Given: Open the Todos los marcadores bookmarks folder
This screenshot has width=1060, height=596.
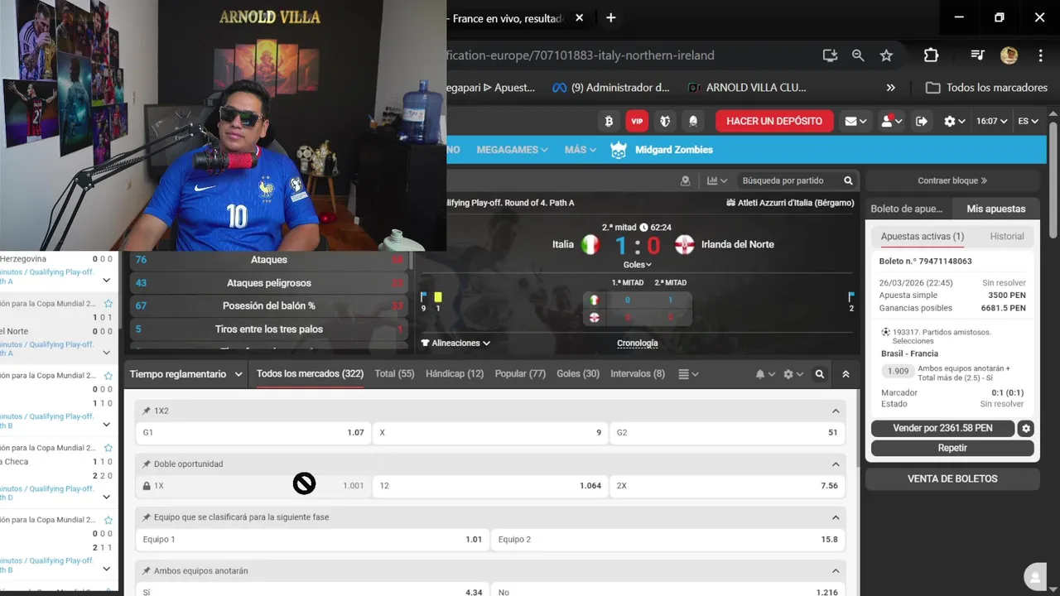Looking at the screenshot, I should pos(986,88).
